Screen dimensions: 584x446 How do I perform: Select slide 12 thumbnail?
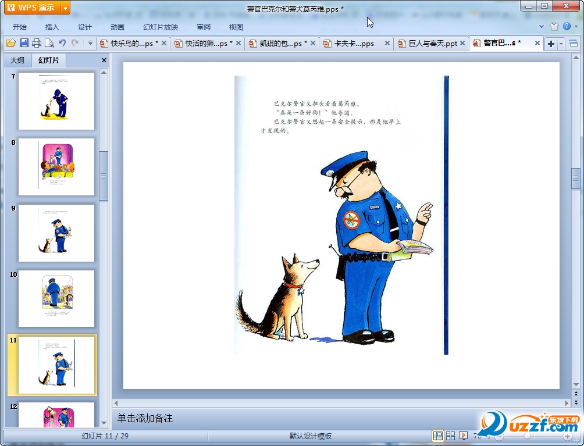(x=56, y=415)
